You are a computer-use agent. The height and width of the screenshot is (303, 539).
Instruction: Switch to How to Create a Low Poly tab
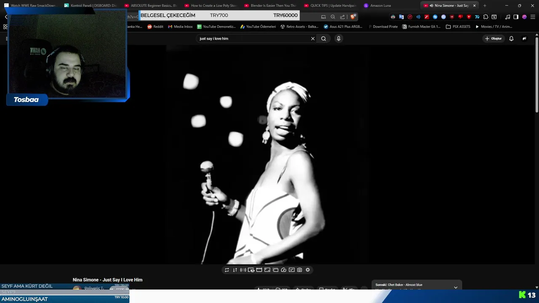click(x=211, y=5)
